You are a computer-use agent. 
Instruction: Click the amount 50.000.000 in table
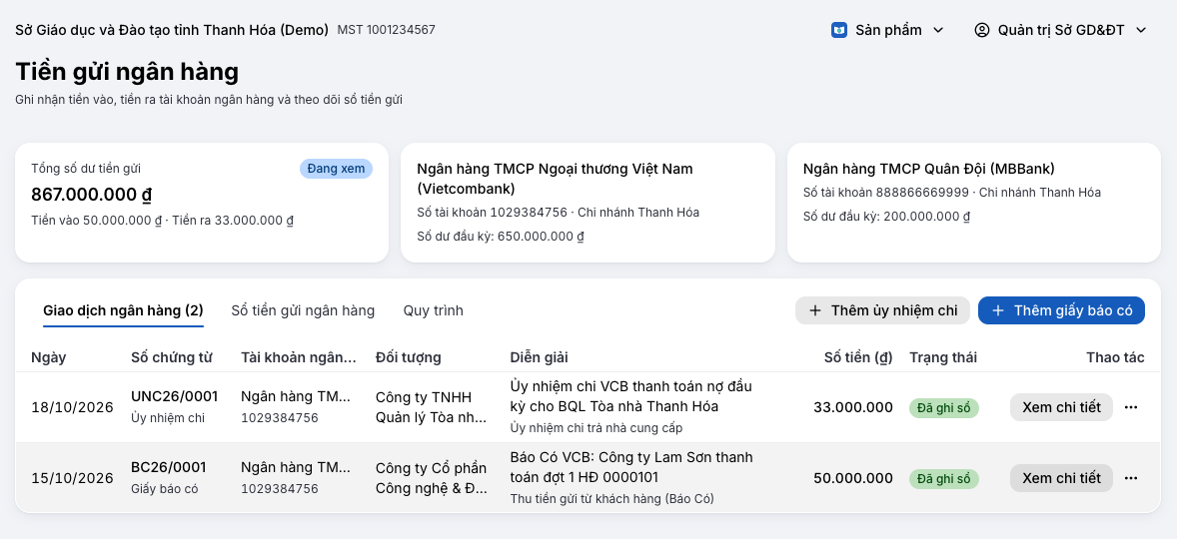pos(853,477)
